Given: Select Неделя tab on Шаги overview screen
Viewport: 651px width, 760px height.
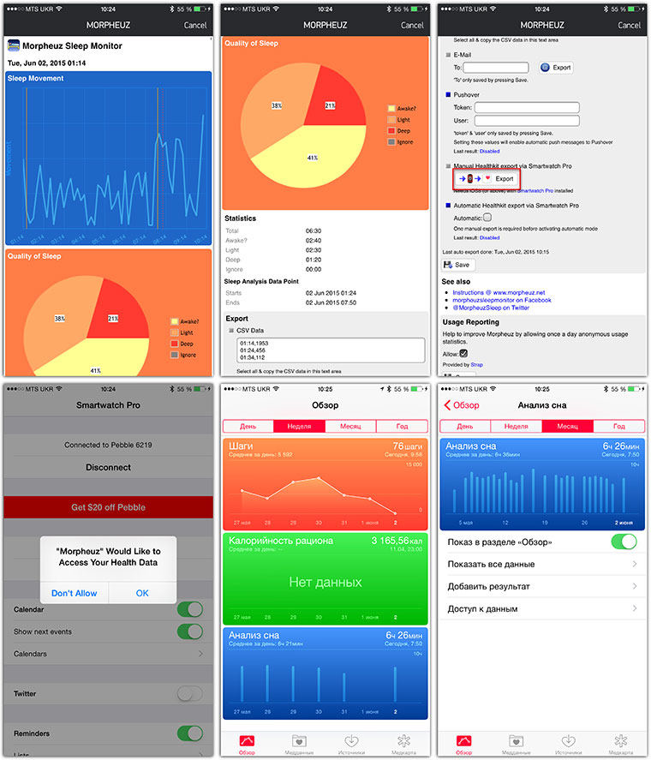Looking at the screenshot, I should 299,426.
